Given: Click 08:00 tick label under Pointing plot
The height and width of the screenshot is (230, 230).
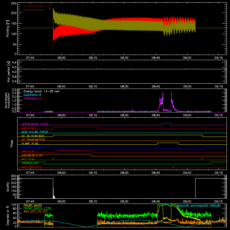Looking at the screenshot, I should click(62, 58).
